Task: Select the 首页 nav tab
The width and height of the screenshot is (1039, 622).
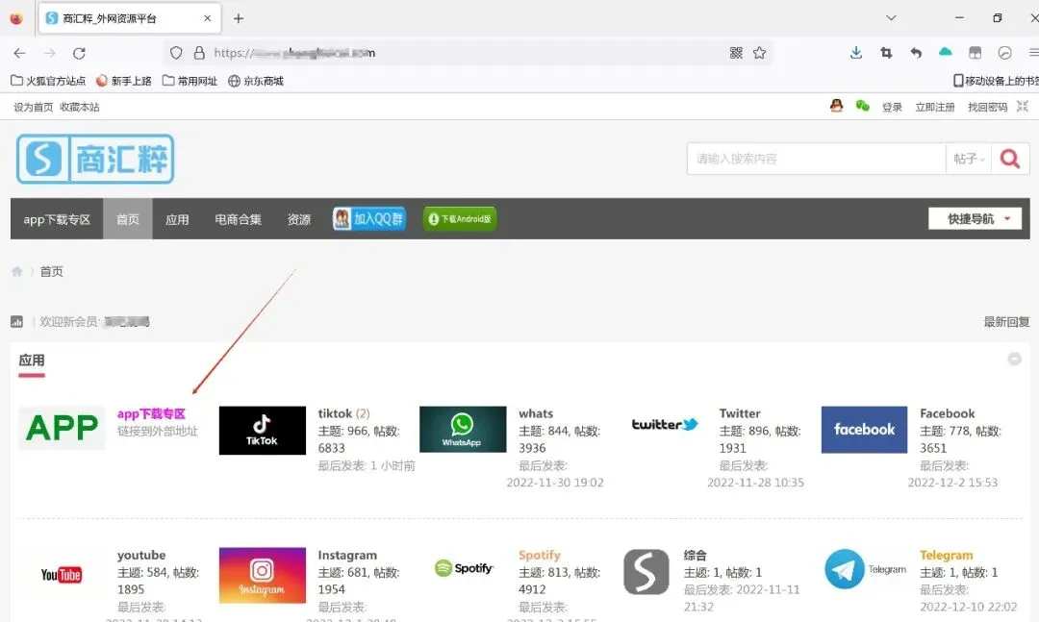Action: click(x=128, y=218)
